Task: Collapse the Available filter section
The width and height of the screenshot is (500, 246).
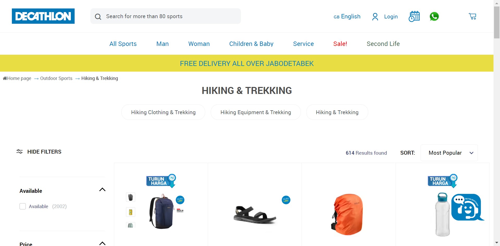Action: click(x=102, y=190)
